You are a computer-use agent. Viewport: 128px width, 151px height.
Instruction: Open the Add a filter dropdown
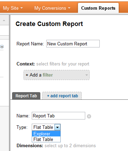pos(57,75)
